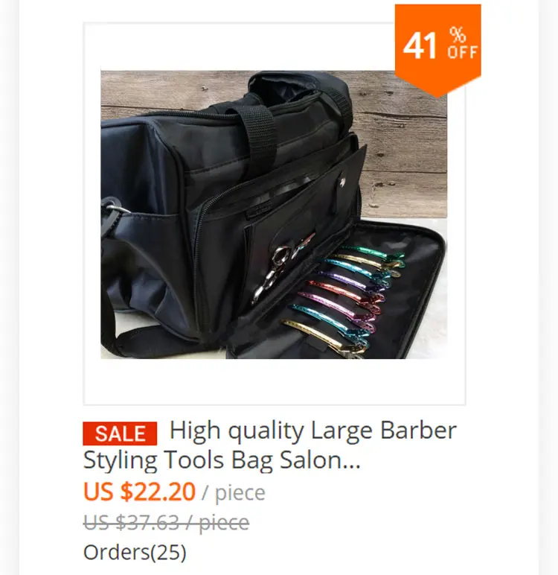Click the green hair clip at the top of the row

[373, 252]
